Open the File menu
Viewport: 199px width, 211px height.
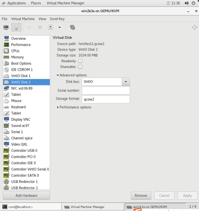(x=4, y=19)
